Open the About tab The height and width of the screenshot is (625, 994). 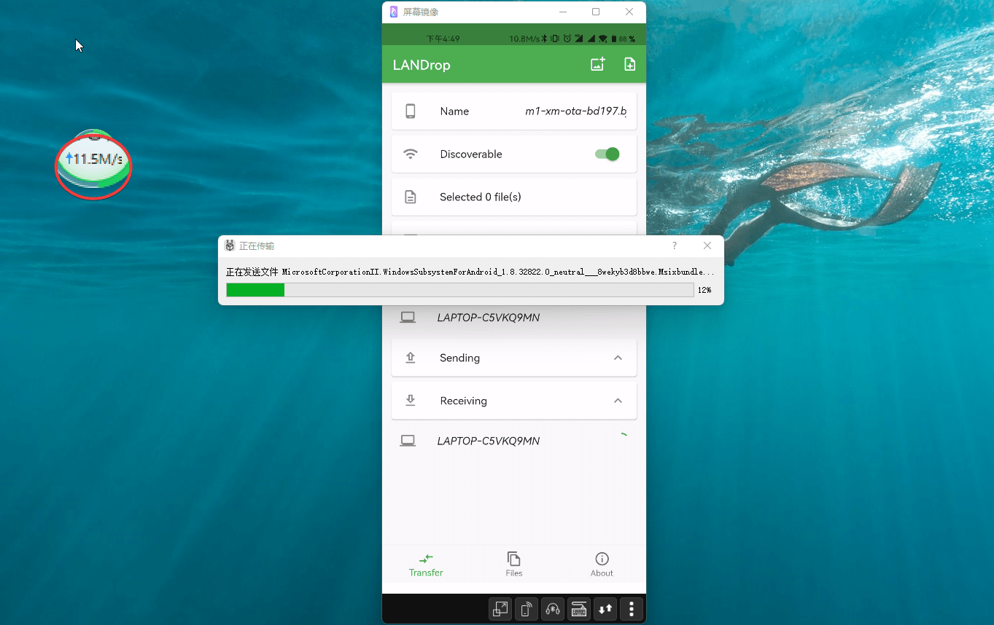click(602, 565)
